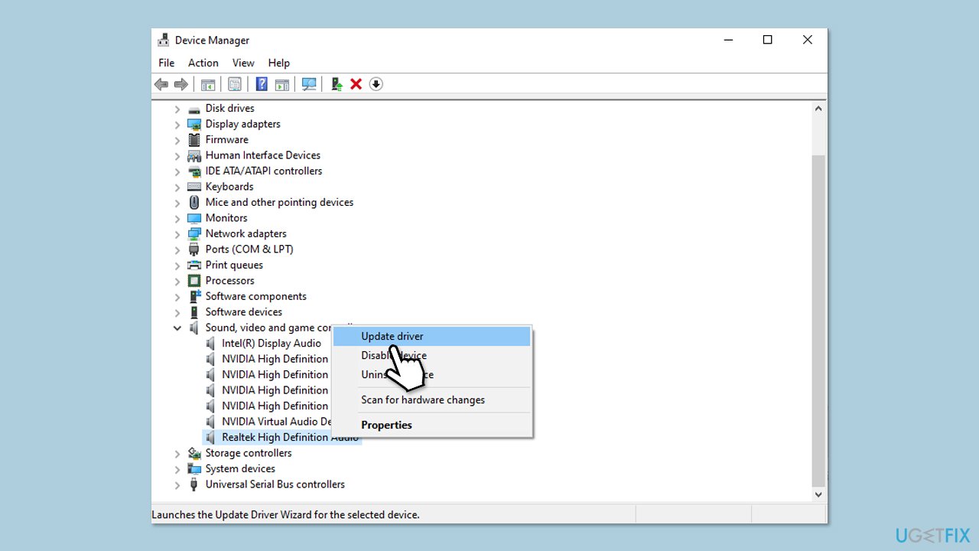Click the Processors category icon
The image size is (979, 551).
pyautogui.click(x=194, y=281)
